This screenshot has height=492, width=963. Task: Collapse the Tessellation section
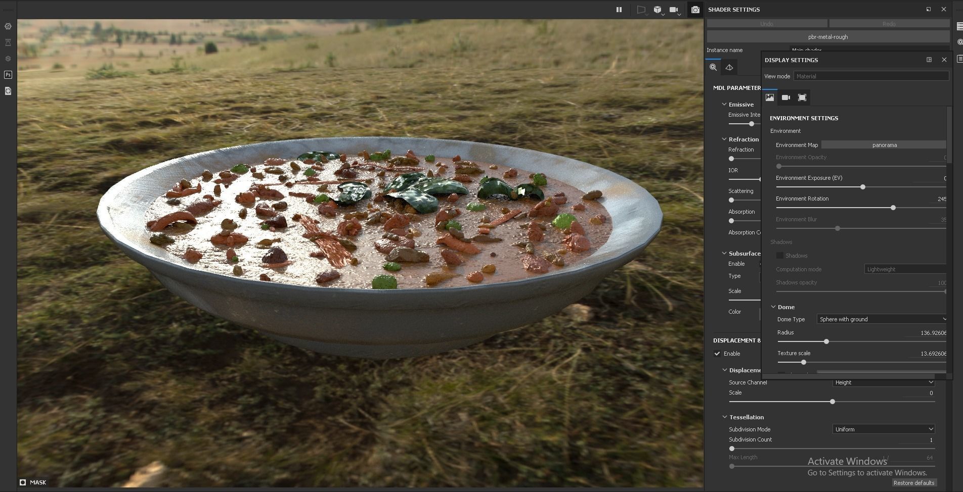click(x=724, y=417)
